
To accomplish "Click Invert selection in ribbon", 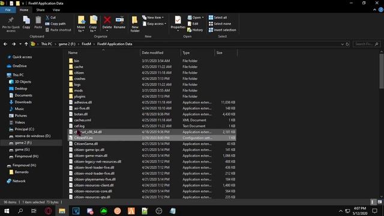I will coord(223,30).
